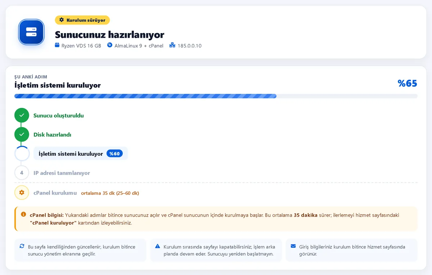Image resolution: width=432 pixels, height=275 pixels.
Task: Click the striped installation progress bar
Action: [x=216, y=96]
